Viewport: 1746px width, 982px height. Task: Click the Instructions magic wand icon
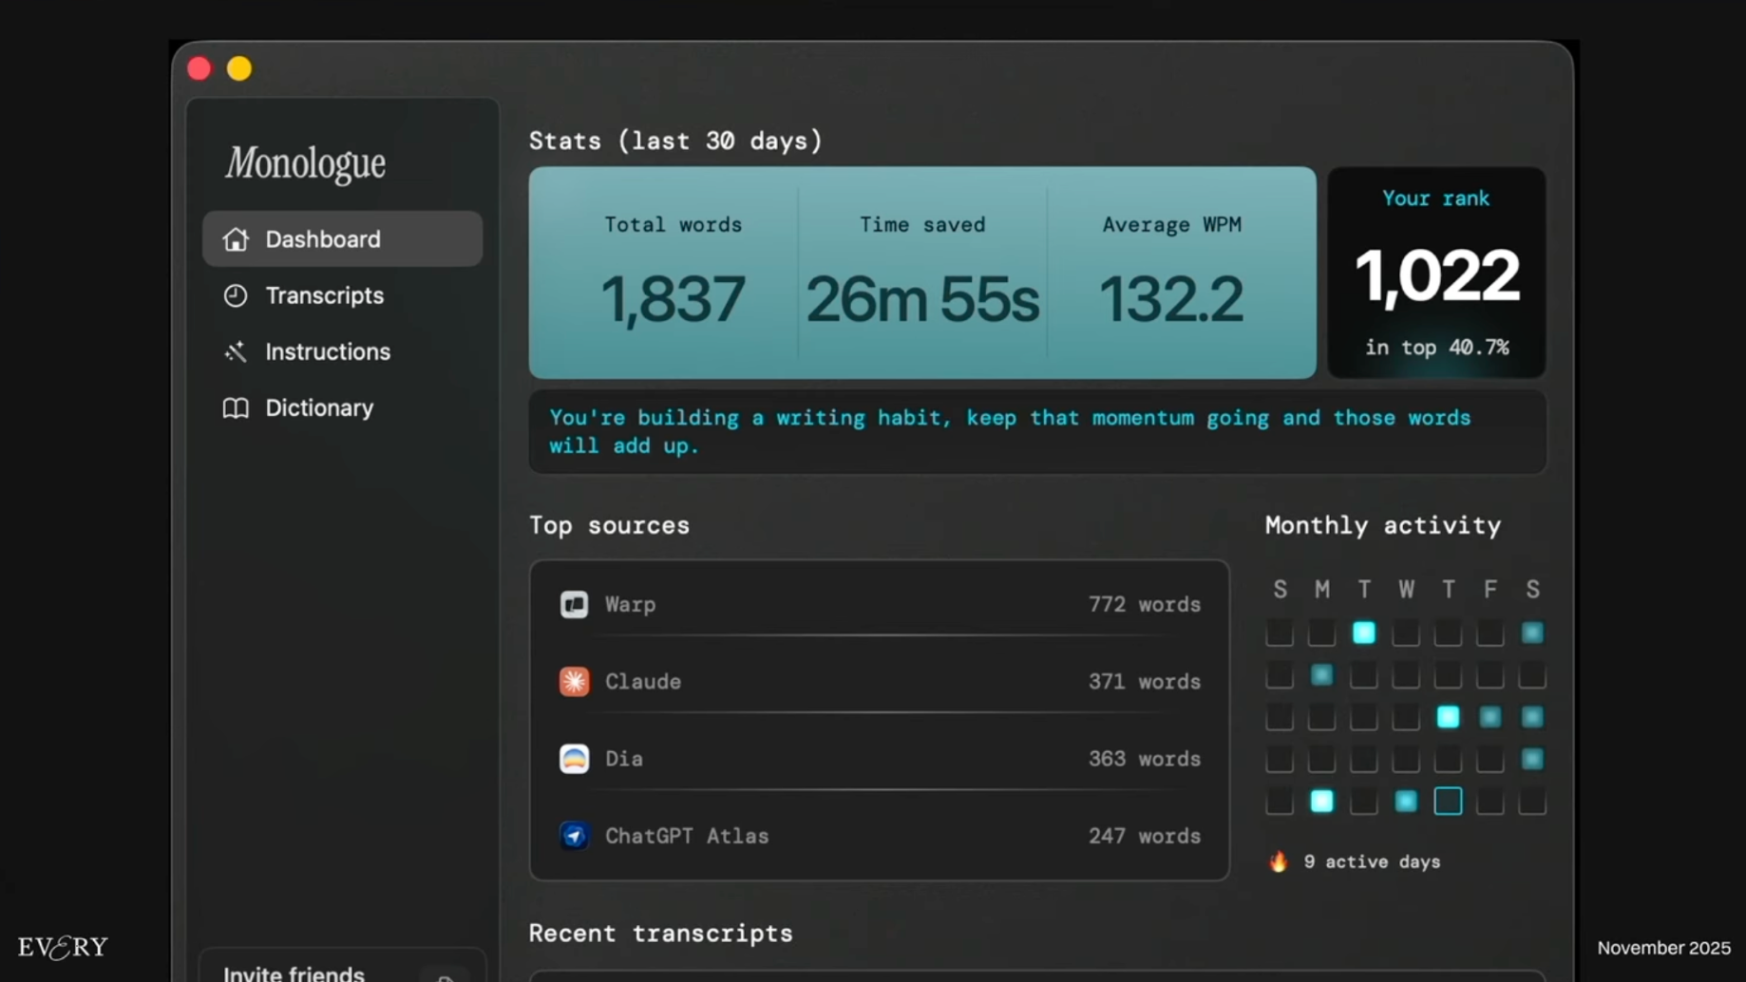(x=236, y=351)
